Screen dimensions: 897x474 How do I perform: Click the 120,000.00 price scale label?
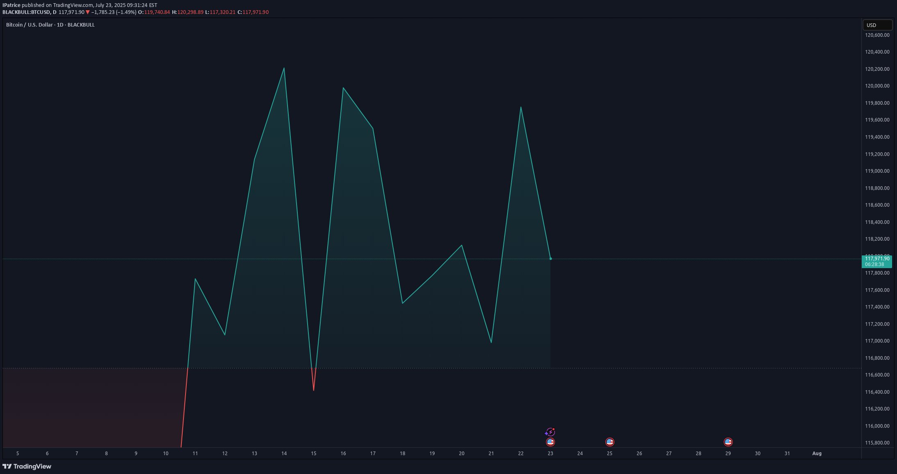coord(877,86)
